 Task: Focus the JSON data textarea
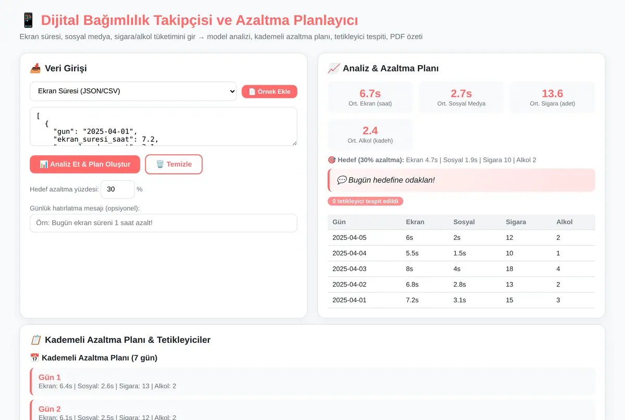pyautogui.click(x=164, y=127)
